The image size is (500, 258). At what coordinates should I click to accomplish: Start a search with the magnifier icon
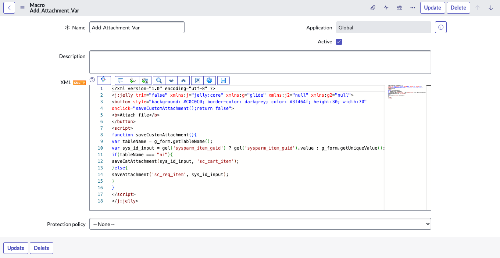click(x=159, y=80)
